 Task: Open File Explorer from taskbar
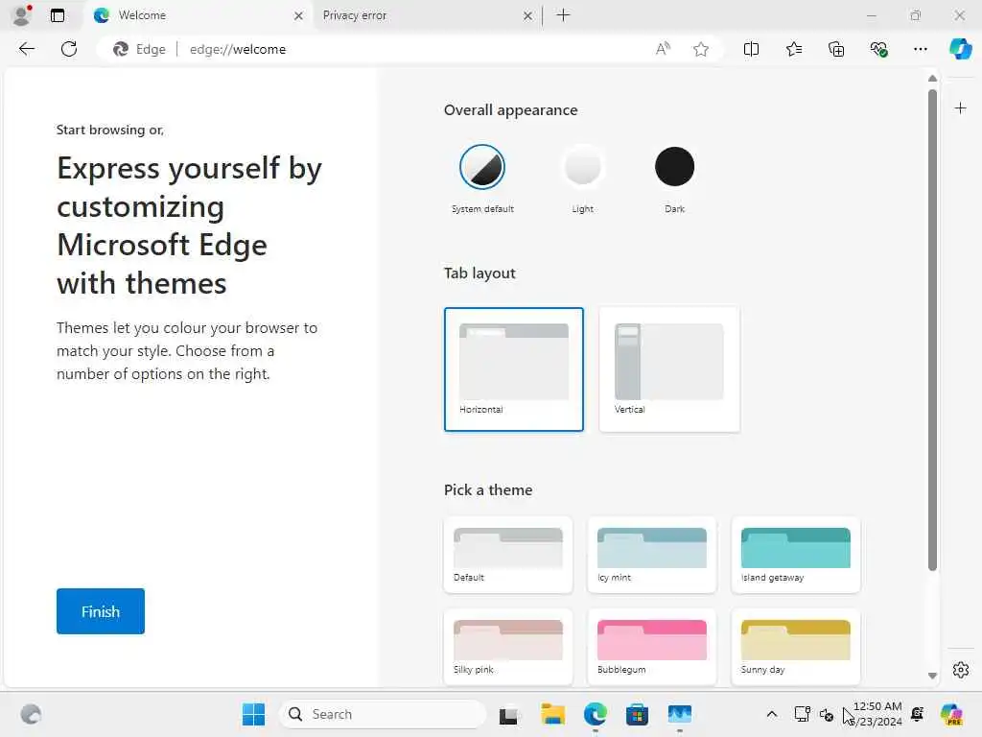point(552,714)
